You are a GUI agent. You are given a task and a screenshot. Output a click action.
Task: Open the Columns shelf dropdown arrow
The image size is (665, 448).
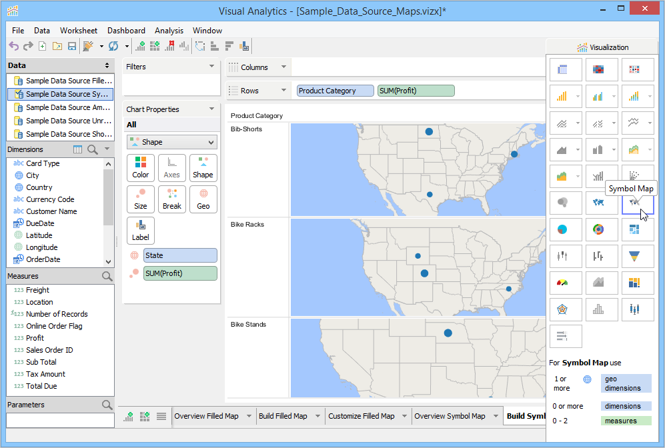(x=283, y=67)
